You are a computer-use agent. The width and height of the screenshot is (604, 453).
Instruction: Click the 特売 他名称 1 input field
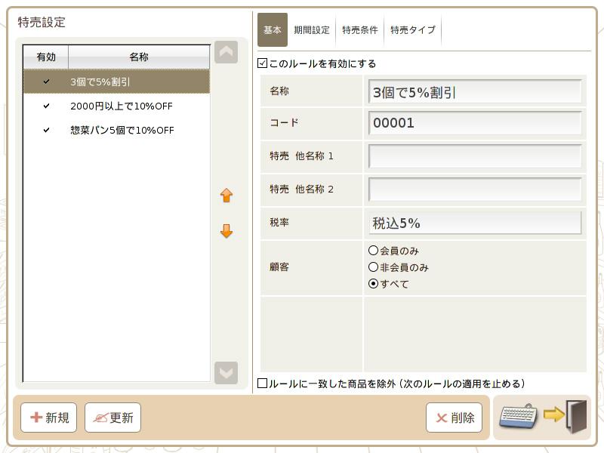[475, 156]
